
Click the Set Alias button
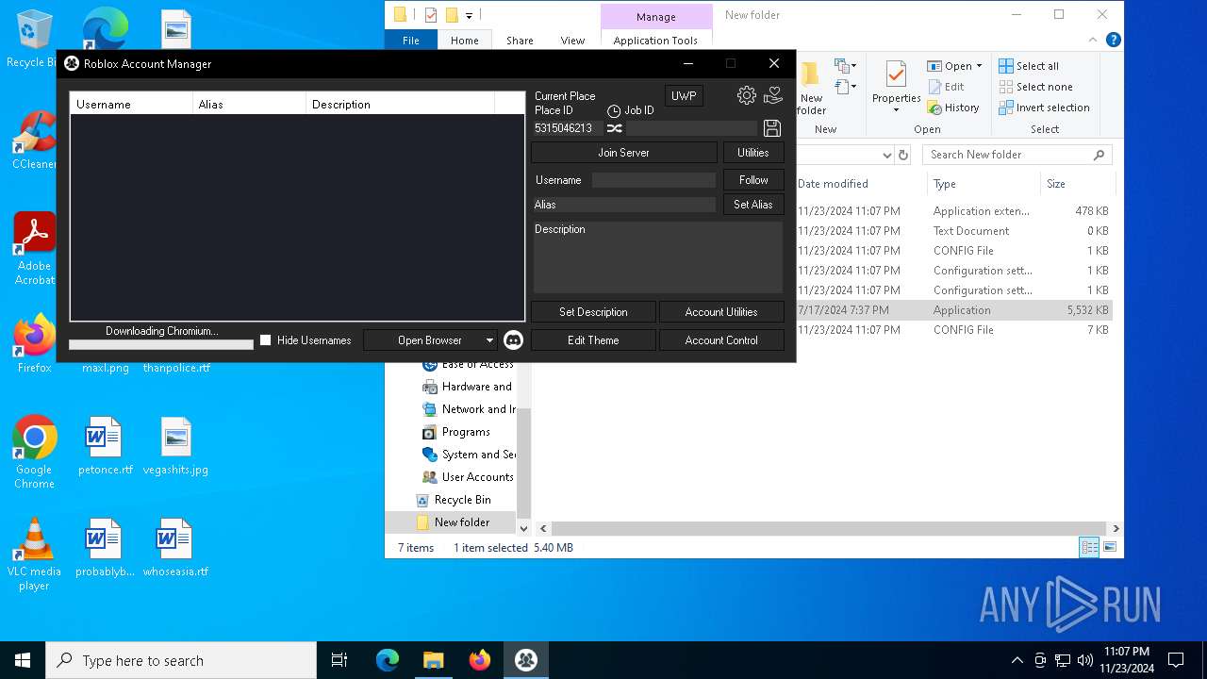[752, 204]
